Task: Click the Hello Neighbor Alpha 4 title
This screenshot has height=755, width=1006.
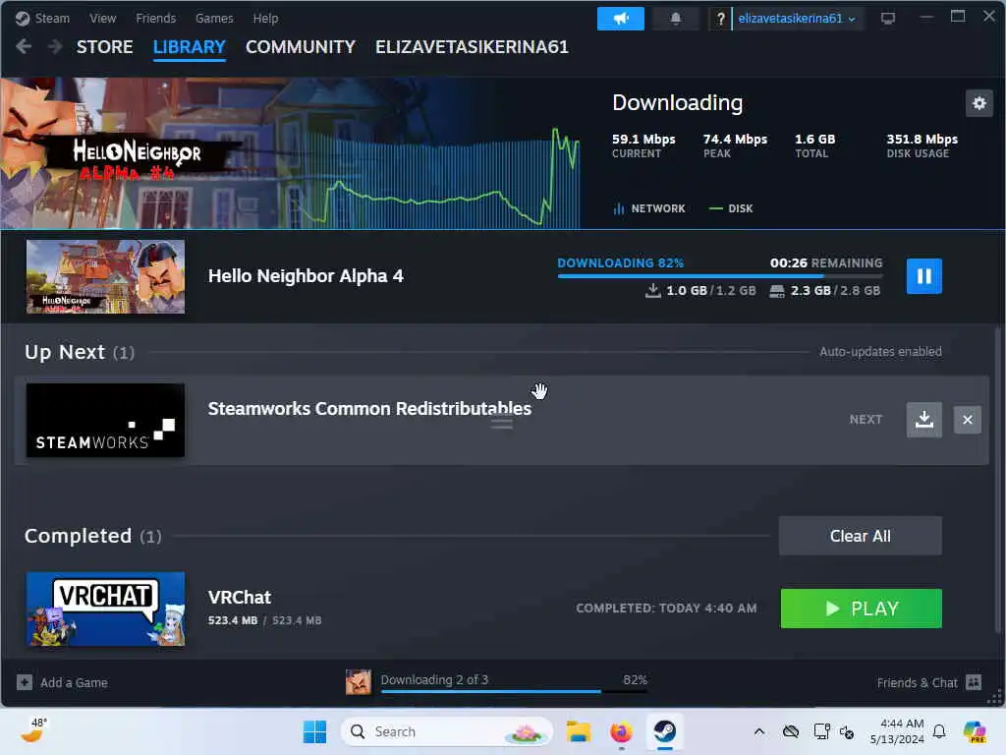Action: coord(306,276)
